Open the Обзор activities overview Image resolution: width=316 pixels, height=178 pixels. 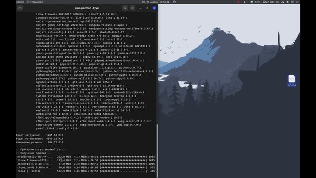[20, 2]
